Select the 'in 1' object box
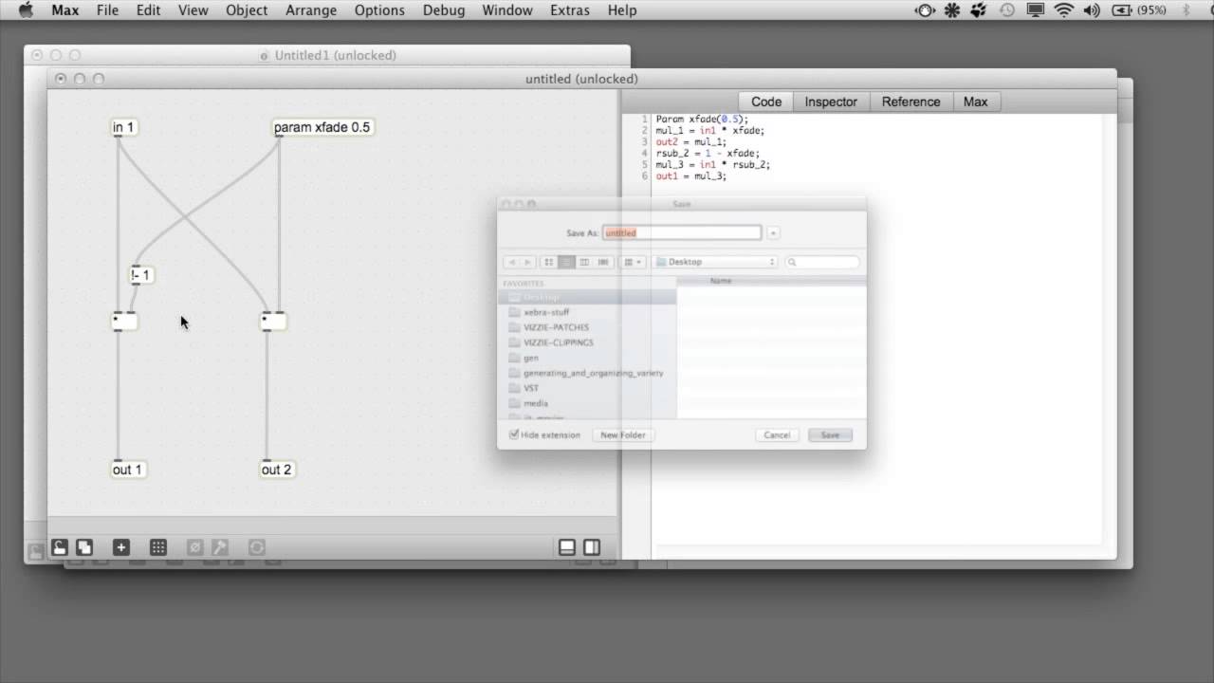Image resolution: width=1214 pixels, height=683 pixels. point(124,127)
